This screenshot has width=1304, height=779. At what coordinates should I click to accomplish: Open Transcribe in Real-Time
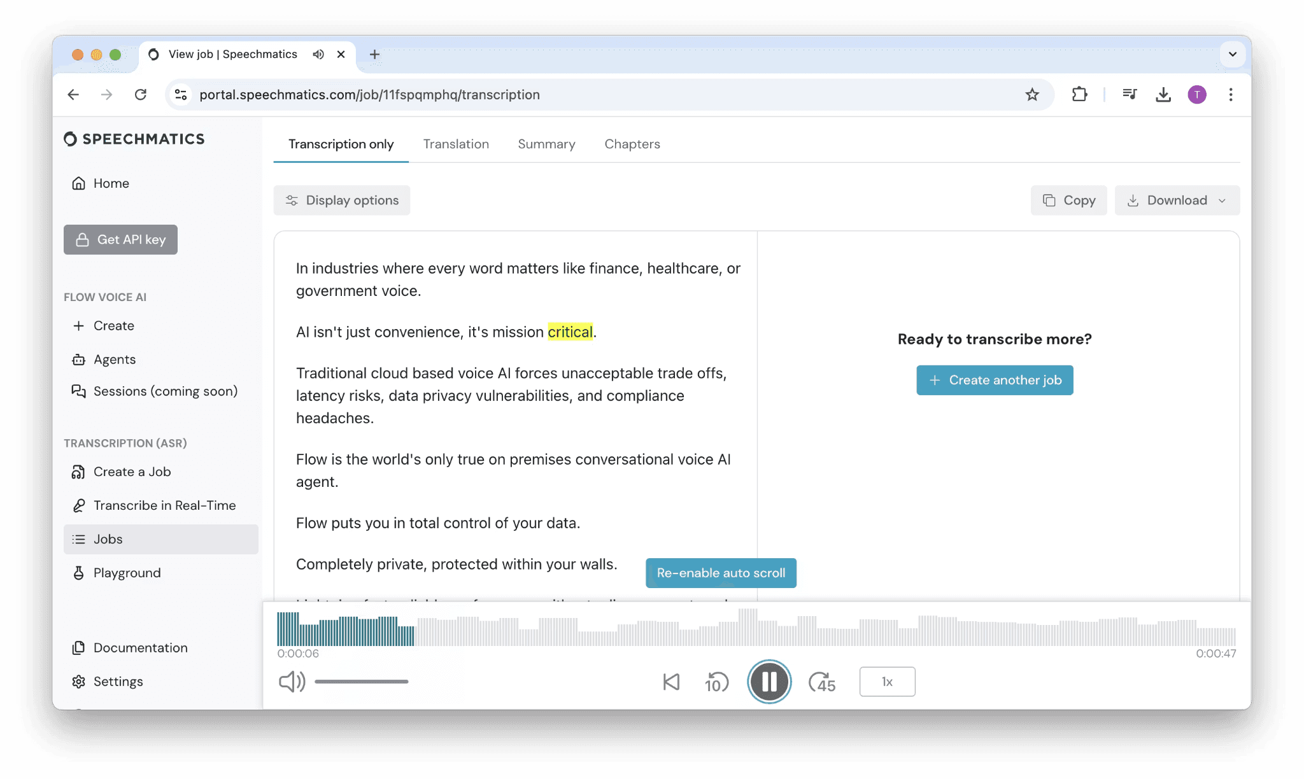pos(153,506)
